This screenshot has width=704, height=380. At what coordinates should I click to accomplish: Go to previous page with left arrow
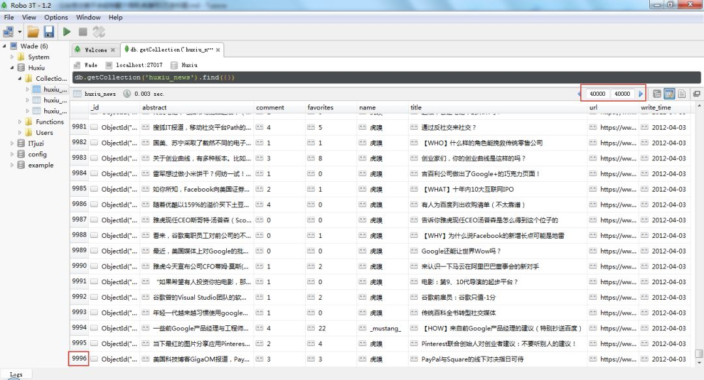579,94
